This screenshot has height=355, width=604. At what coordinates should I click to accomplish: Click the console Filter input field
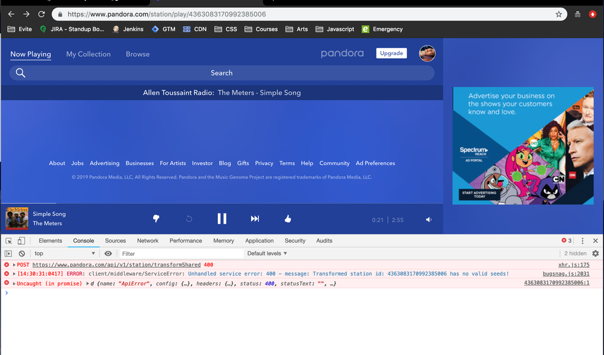(182, 253)
